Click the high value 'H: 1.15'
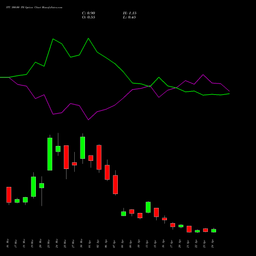 coord(130,13)
